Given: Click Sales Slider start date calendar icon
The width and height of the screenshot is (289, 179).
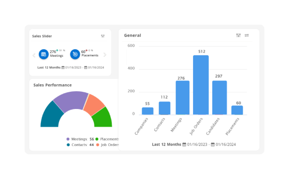Looking at the screenshot, I should [x=63, y=68].
